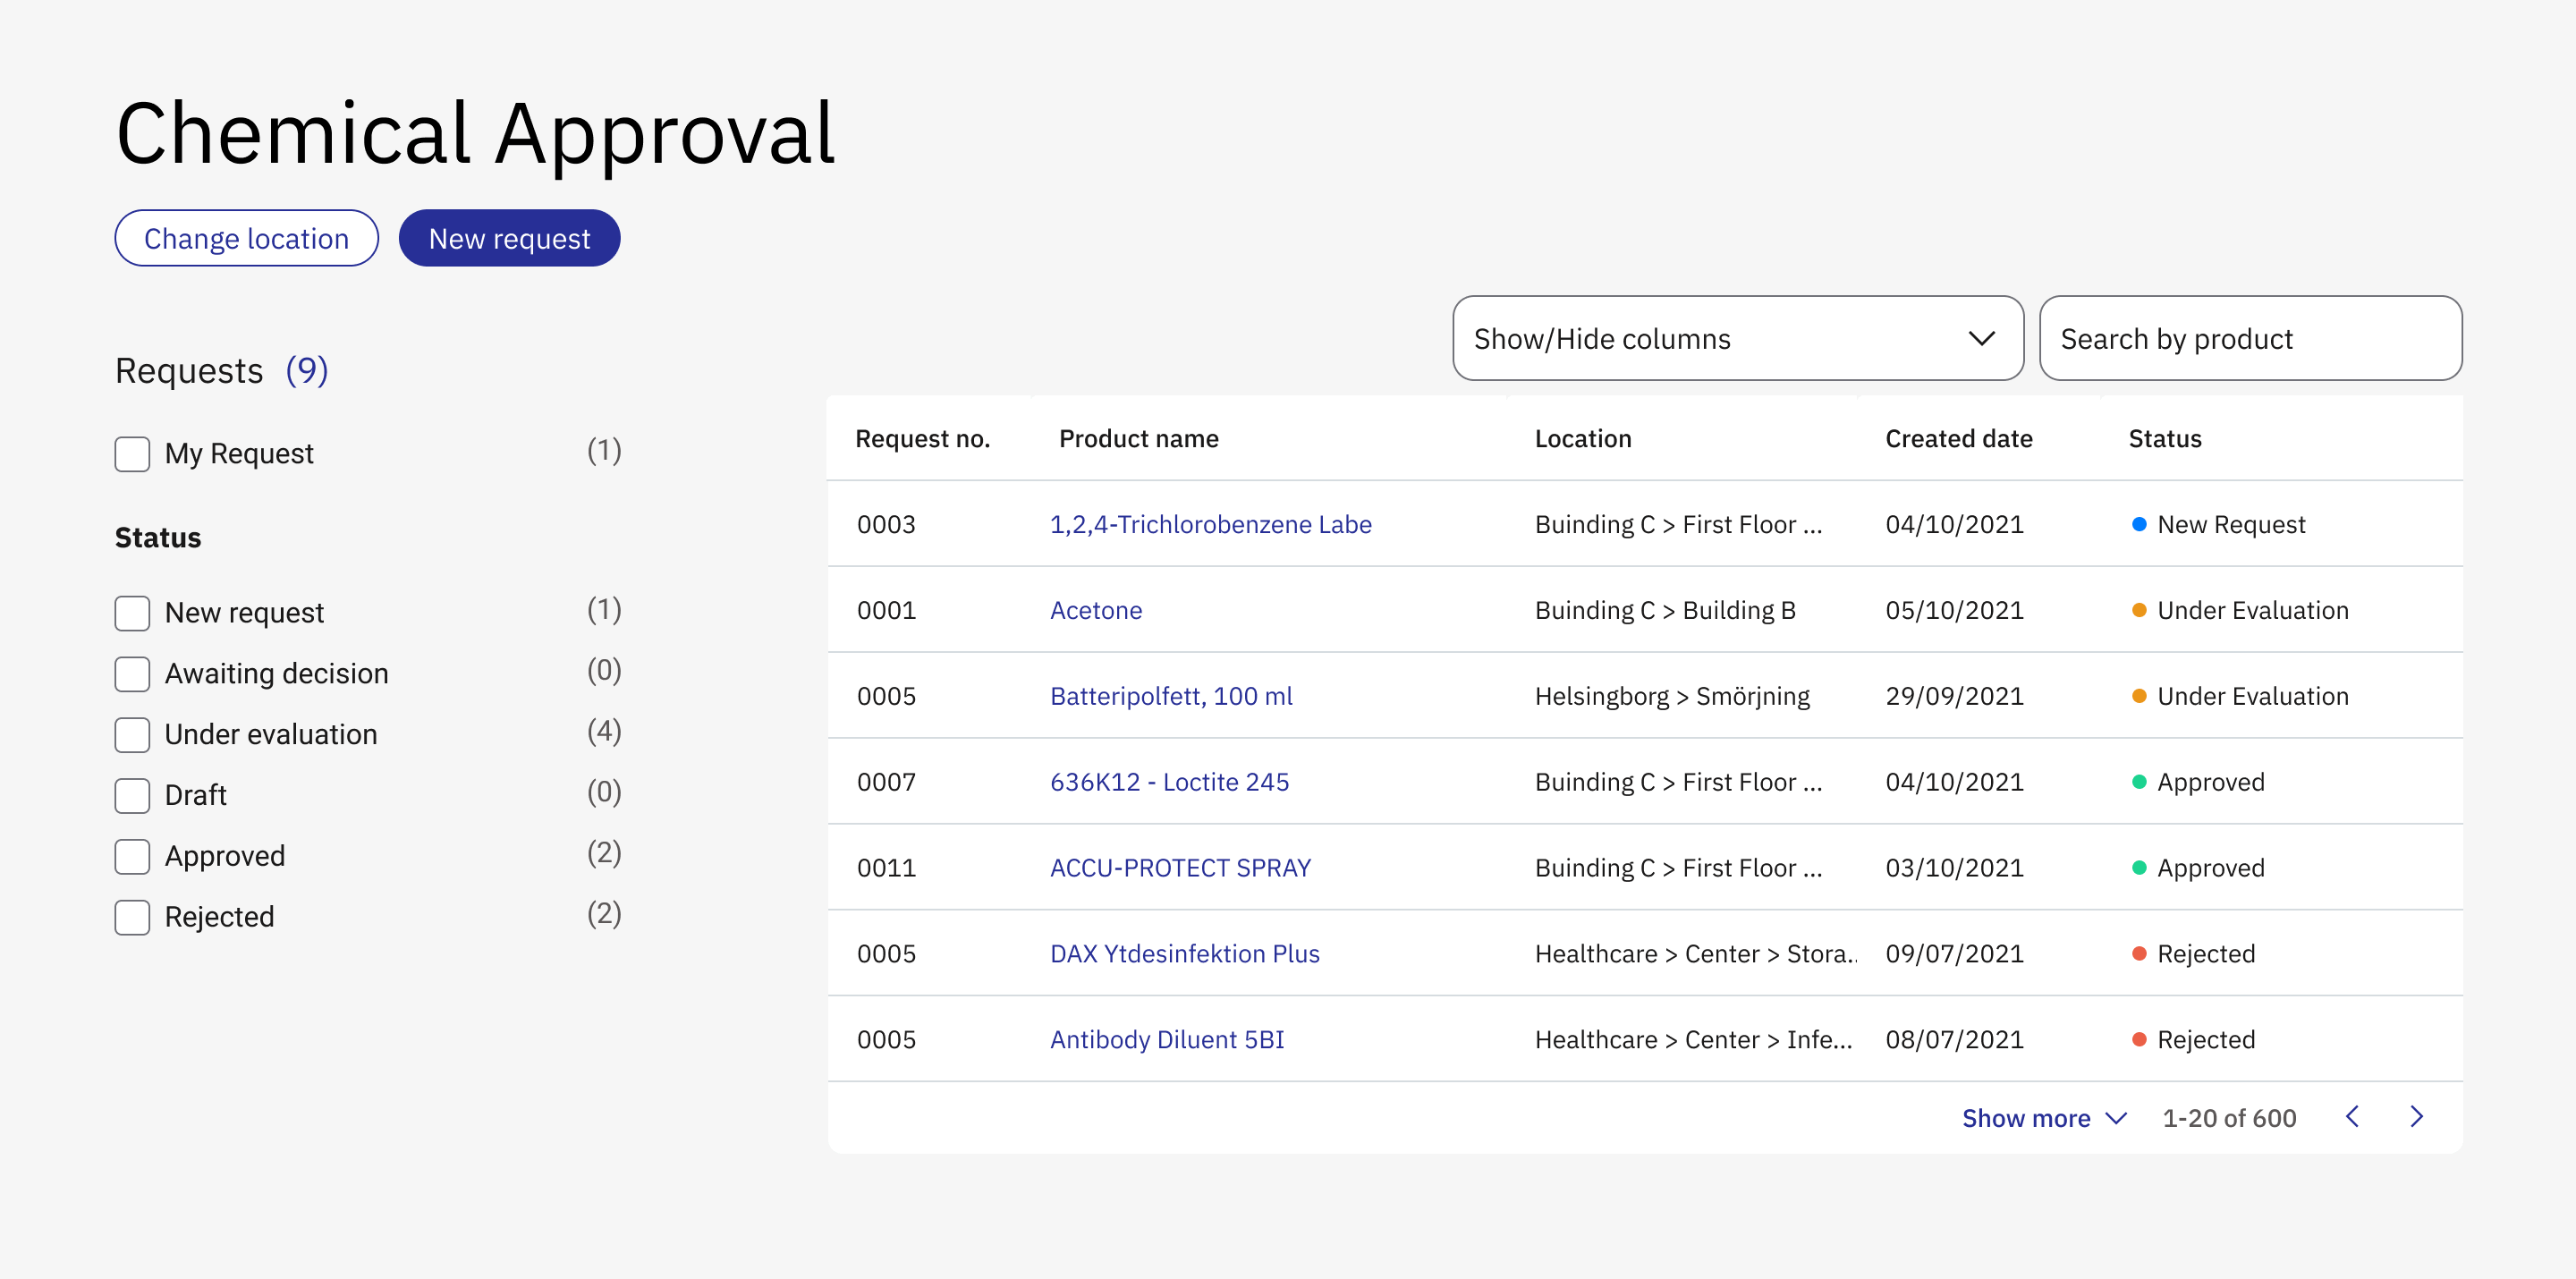Click Acetone row's Under Evaluation status
Viewport: 2576px width, 1279px height.
click(x=2240, y=611)
